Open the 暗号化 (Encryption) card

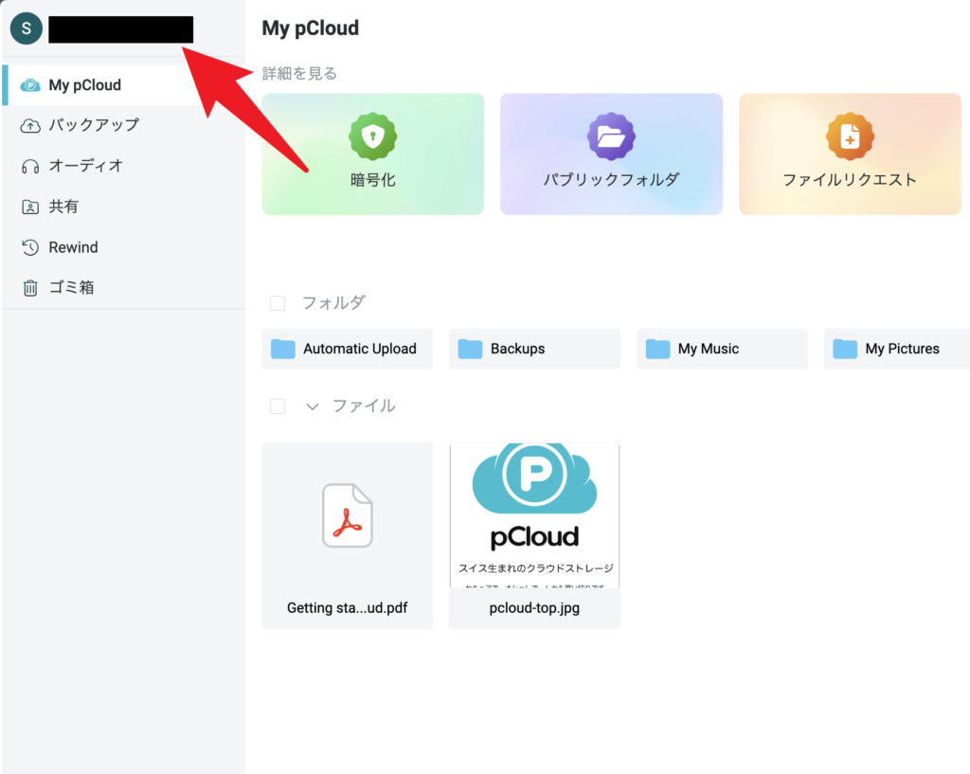tap(372, 153)
